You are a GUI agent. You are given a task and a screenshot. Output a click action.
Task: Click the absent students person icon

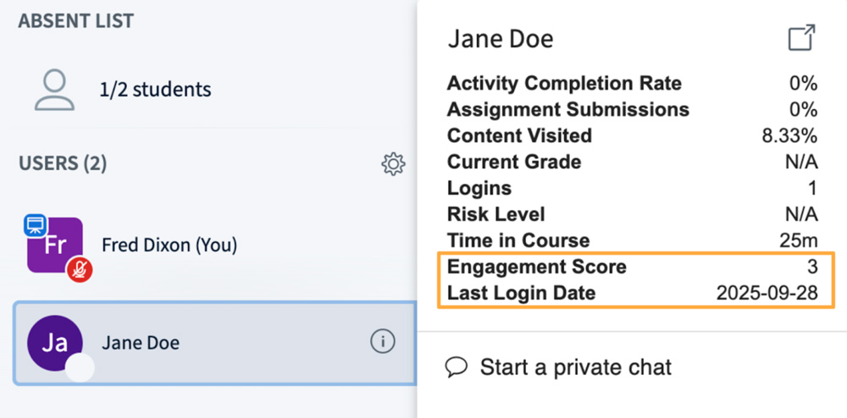tap(53, 90)
